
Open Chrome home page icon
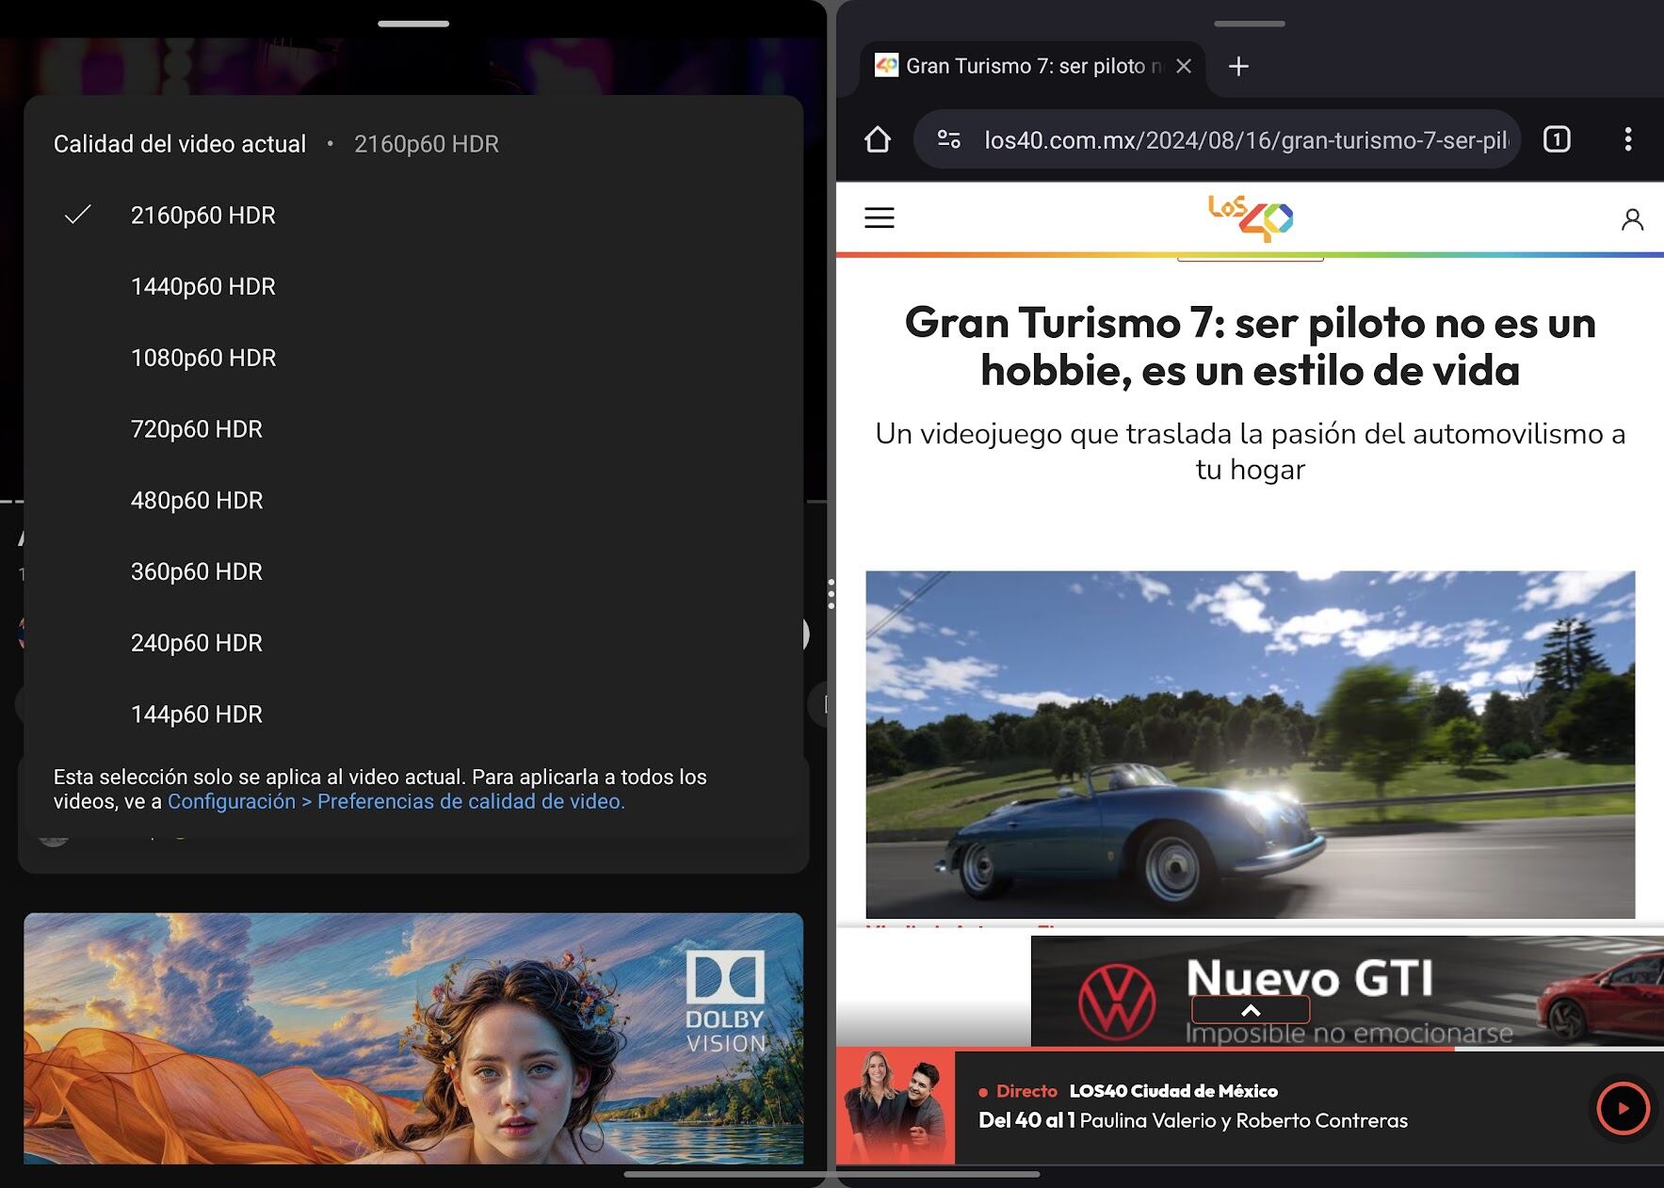(877, 140)
